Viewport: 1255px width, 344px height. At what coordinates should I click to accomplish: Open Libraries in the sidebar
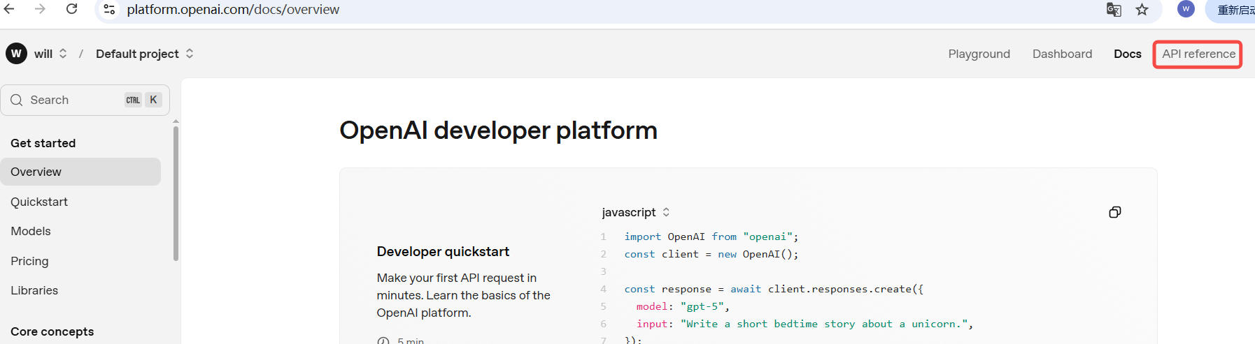click(x=34, y=290)
